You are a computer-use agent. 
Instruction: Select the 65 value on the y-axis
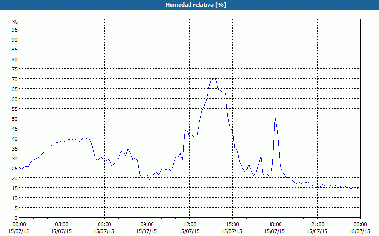pyautogui.click(x=15, y=89)
